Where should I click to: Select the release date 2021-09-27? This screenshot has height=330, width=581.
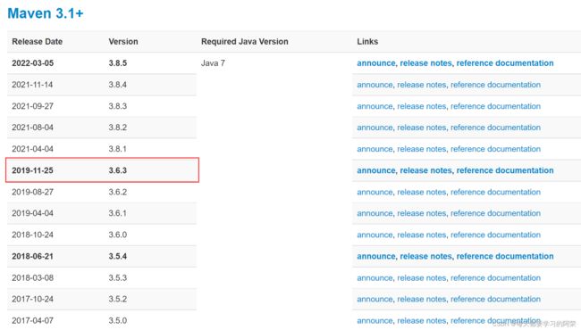32,106
